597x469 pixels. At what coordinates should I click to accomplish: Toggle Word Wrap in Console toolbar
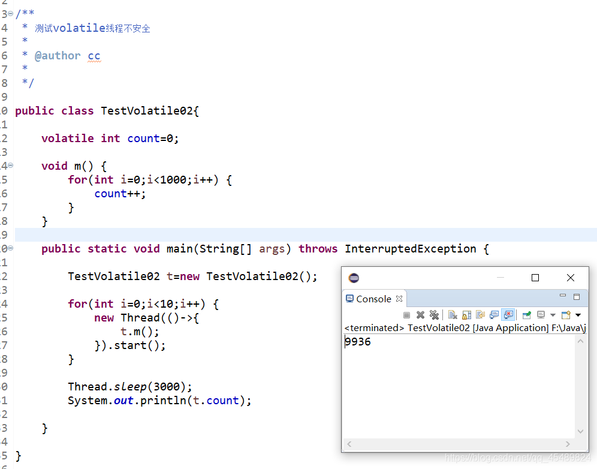point(480,315)
